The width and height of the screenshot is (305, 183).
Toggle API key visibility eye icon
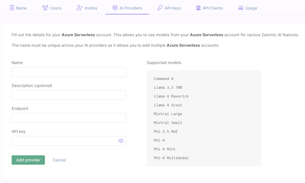121,141
